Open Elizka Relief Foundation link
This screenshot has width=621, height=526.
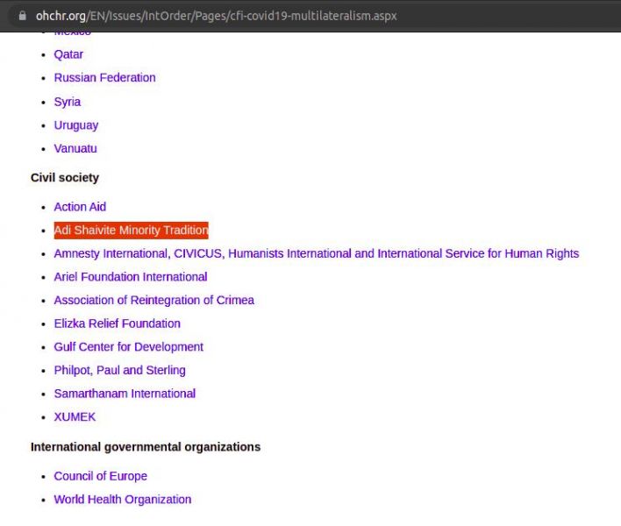click(118, 323)
